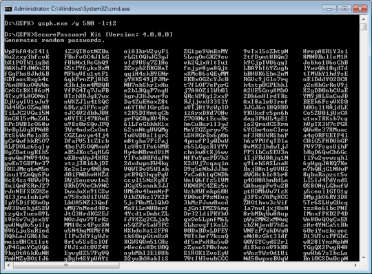Viewport: 372px width, 274px height.
Task: Select password 'QWwHe37XMuac'
Action: pyautogui.click(x=325, y=129)
